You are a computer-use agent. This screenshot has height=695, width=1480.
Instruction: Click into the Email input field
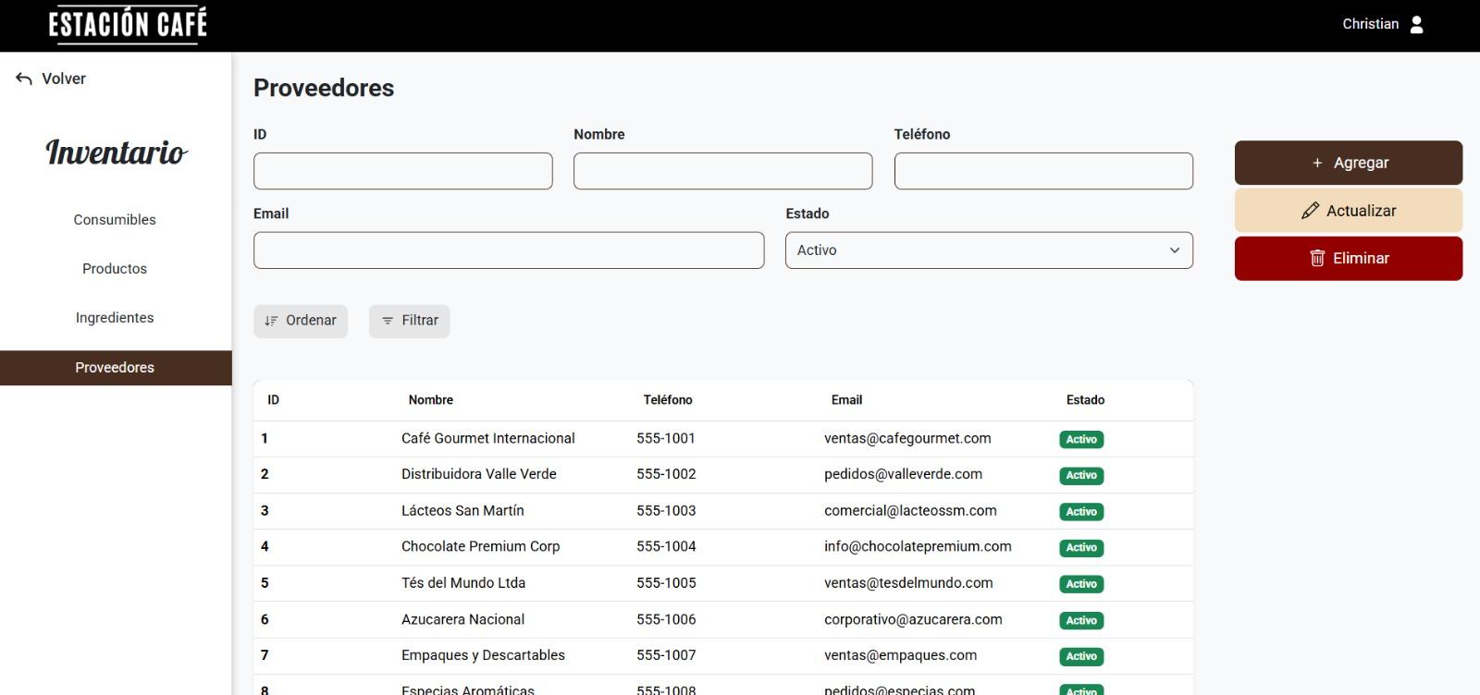pyautogui.click(x=509, y=250)
